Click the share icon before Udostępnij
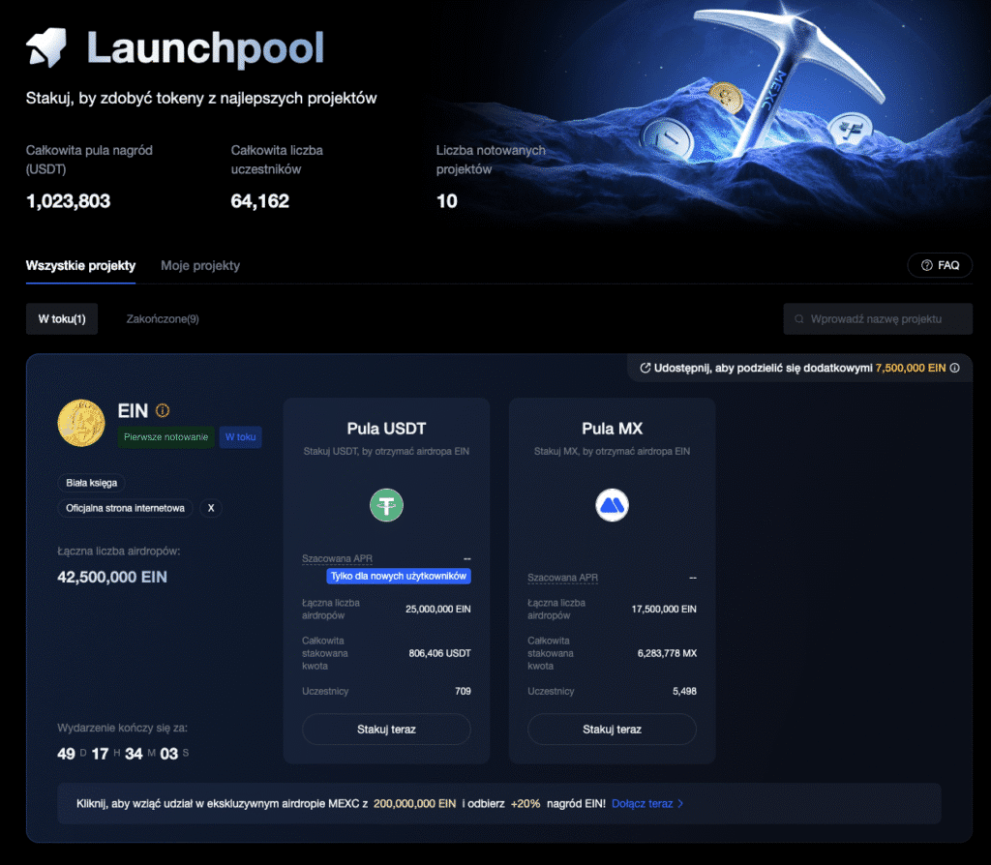 click(646, 368)
